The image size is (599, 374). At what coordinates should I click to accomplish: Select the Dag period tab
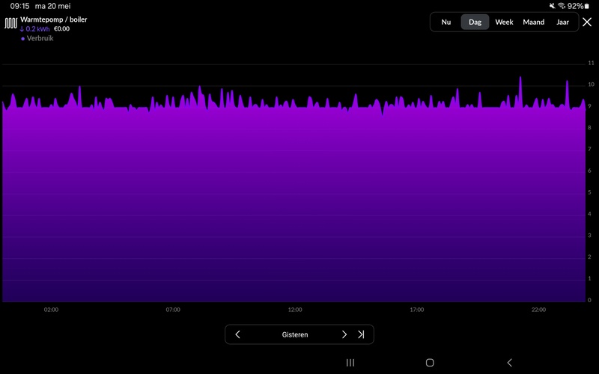tap(475, 22)
